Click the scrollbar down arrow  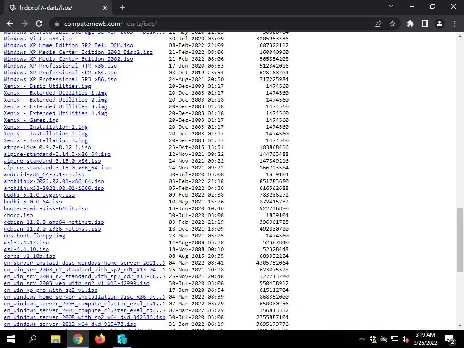click(460, 326)
